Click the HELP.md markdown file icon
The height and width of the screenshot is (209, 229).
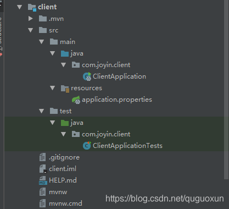pos(43,180)
